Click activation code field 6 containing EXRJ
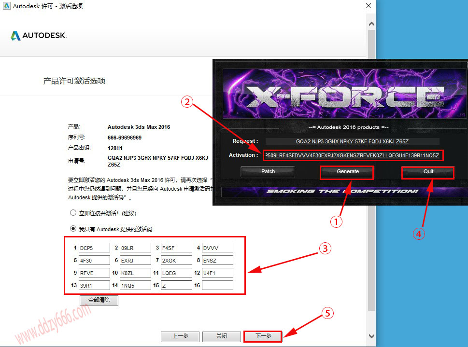 [x=135, y=260]
